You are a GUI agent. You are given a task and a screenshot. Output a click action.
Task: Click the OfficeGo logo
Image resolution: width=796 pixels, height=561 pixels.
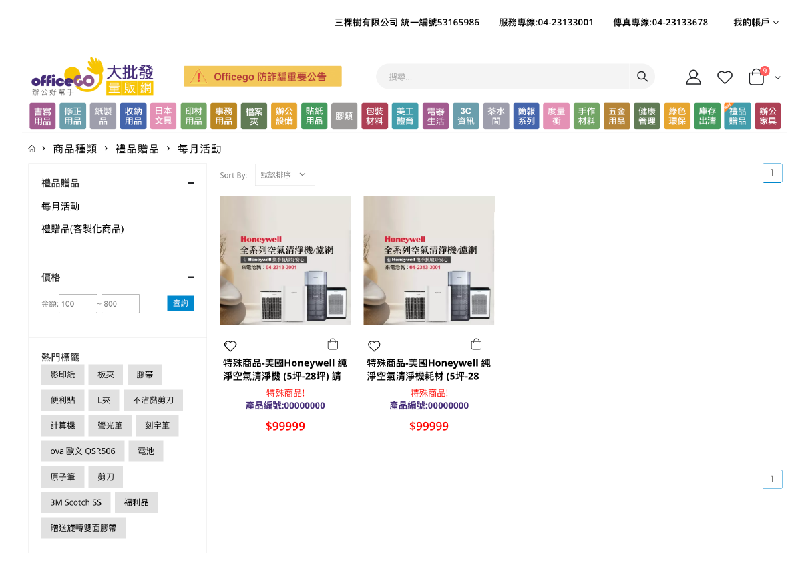(92, 77)
